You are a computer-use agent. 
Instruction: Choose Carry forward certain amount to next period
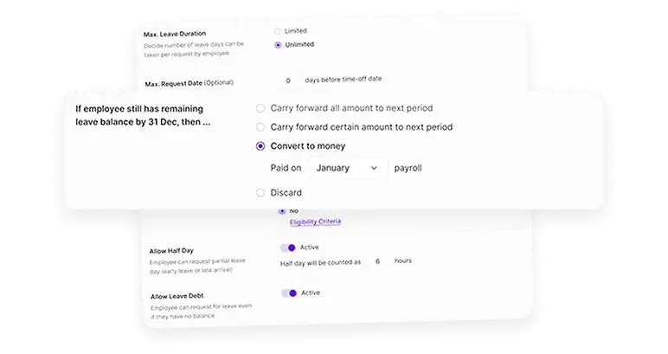260,127
